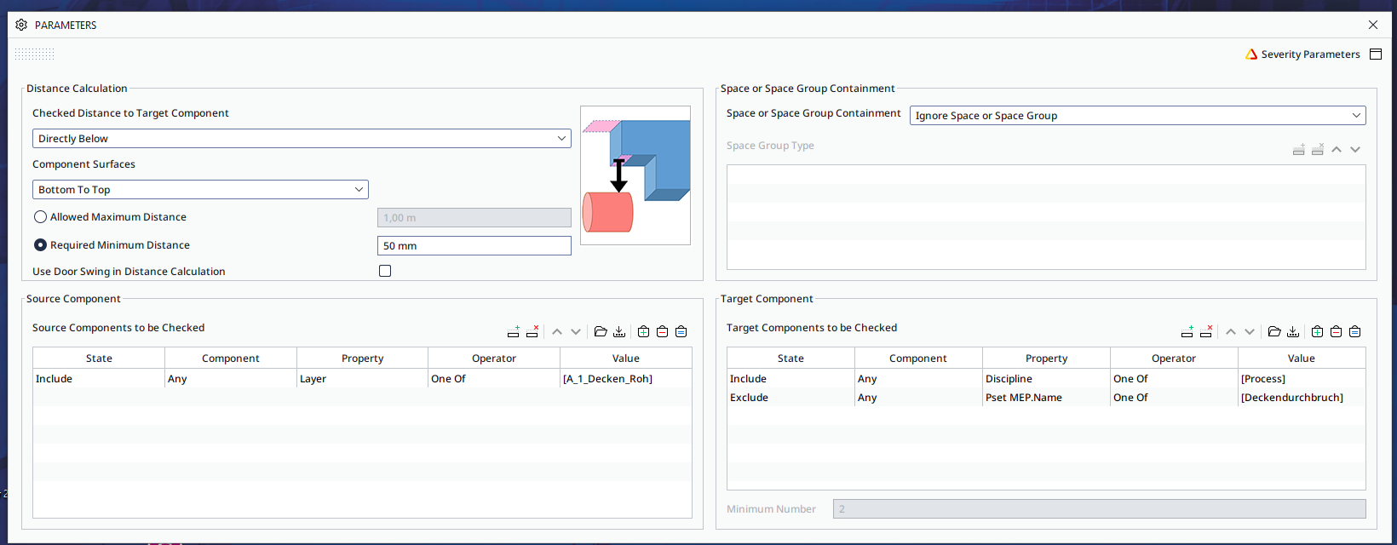This screenshot has height=545, width=1397.
Task: Add row to Space Group Type list
Action: pyautogui.click(x=1299, y=149)
